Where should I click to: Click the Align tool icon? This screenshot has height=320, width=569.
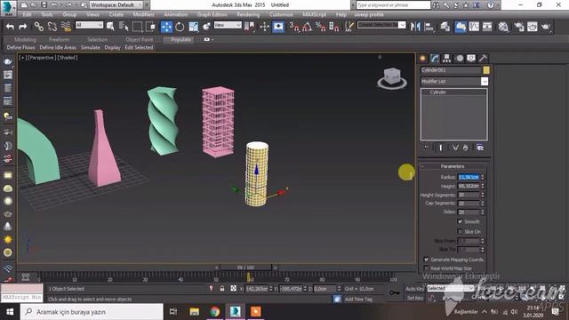pos(429,27)
